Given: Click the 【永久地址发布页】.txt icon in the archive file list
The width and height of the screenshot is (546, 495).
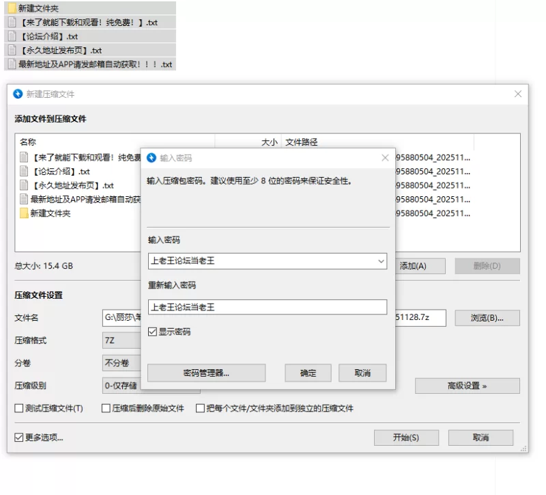Looking at the screenshot, I should click(x=24, y=185).
